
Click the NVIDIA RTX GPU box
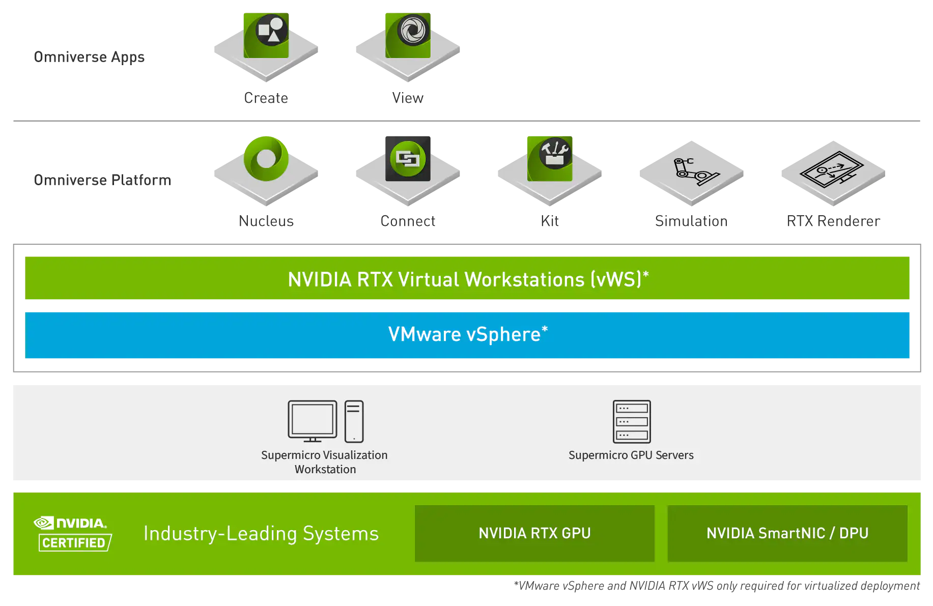pyautogui.click(x=534, y=533)
